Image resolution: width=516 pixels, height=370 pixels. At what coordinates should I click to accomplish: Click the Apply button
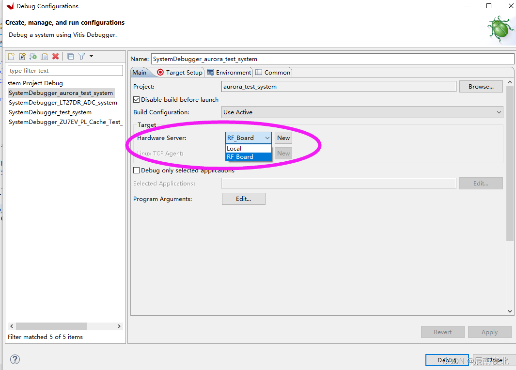[x=490, y=332]
